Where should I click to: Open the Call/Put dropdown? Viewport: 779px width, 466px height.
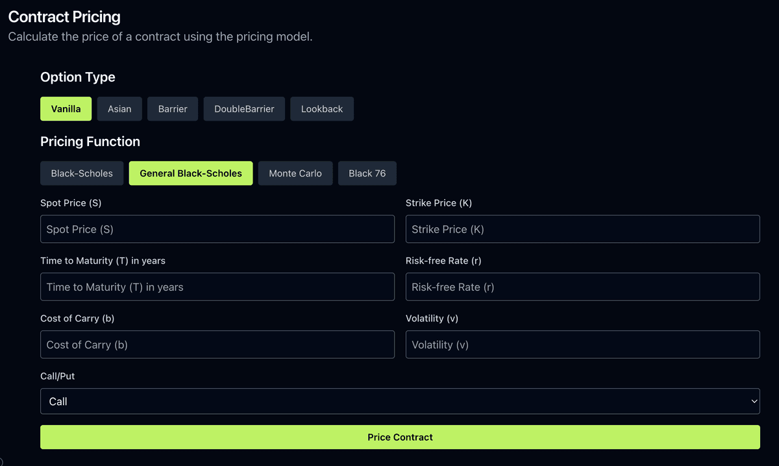click(400, 401)
